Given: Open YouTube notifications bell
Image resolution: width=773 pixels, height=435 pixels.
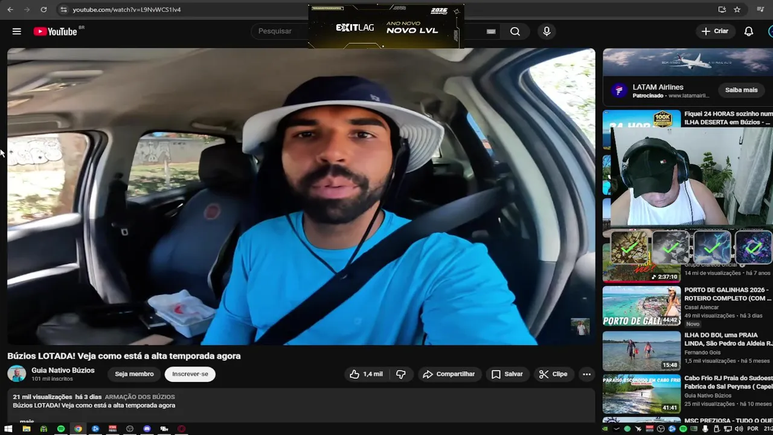Looking at the screenshot, I should pos(749,31).
